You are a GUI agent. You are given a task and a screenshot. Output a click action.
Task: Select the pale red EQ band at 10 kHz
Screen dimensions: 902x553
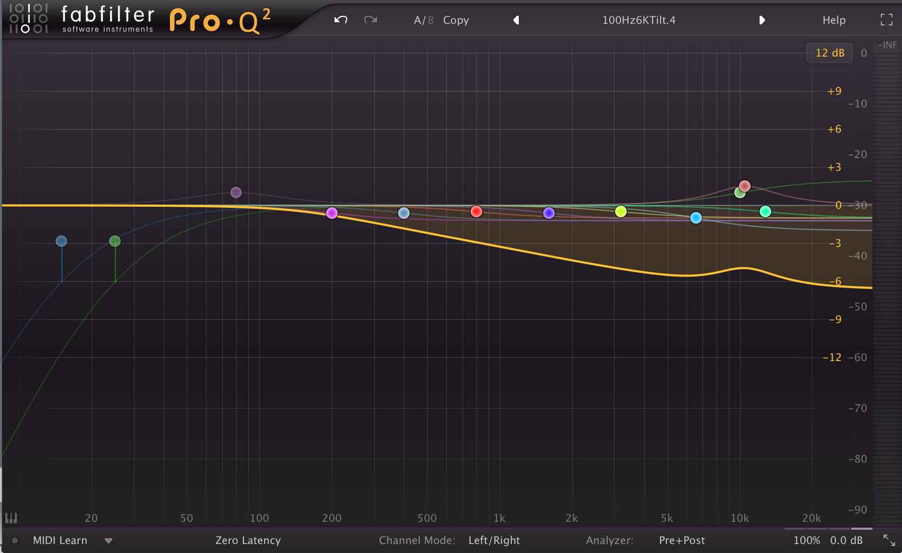pyautogui.click(x=745, y=186)
